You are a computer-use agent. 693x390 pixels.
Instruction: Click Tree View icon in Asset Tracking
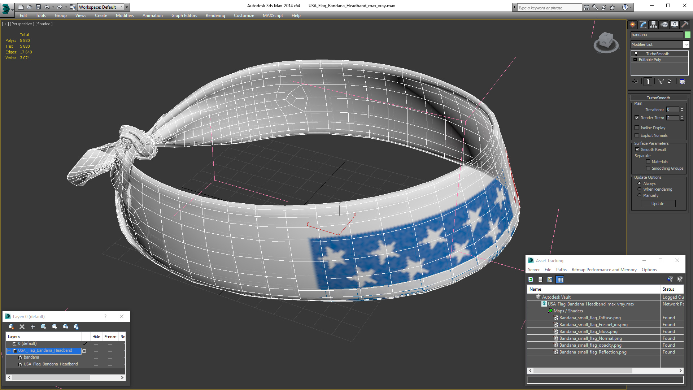coord(550,279)
